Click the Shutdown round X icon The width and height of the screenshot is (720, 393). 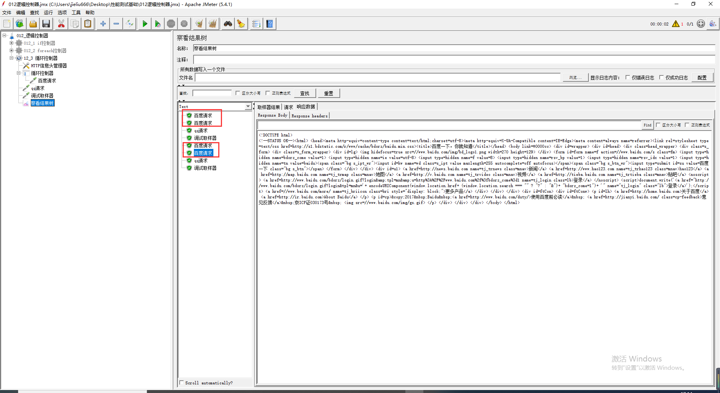tap(184, 24)
